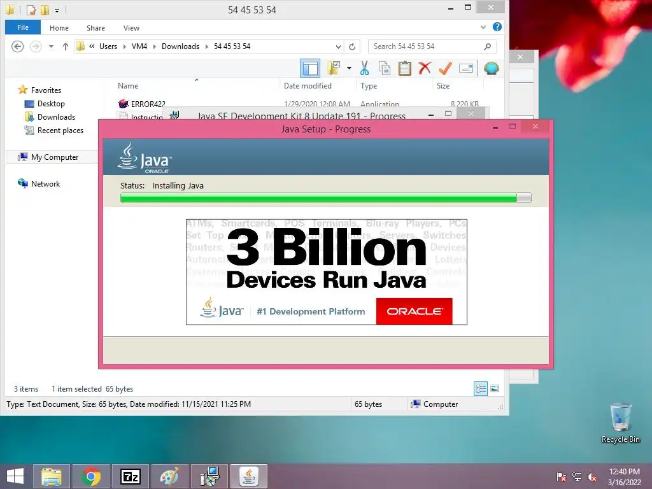Open the recent locations dropdown arrow
Viewport: 652px width, 489px height.
tap(51, 46)
